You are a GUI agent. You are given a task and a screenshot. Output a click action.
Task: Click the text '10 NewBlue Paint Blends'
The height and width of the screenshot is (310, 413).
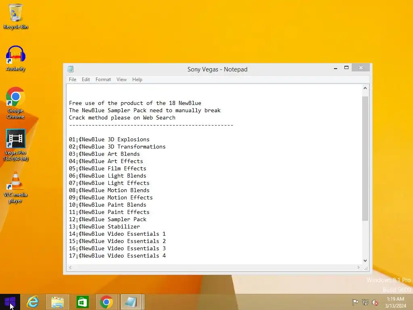coord(107,205)
